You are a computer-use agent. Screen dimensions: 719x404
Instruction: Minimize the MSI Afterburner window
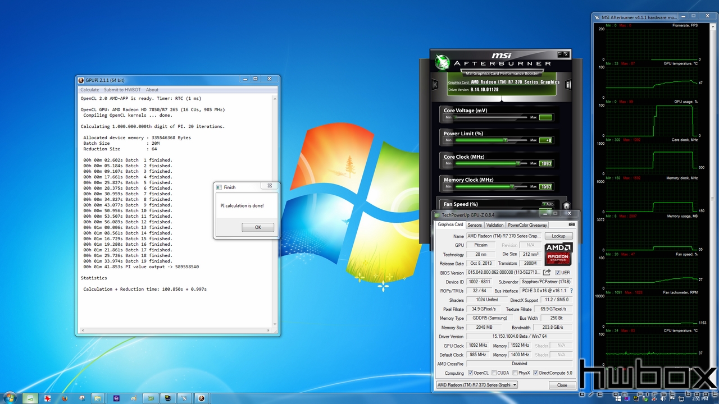pyautogui.click(x=560, y=54)
